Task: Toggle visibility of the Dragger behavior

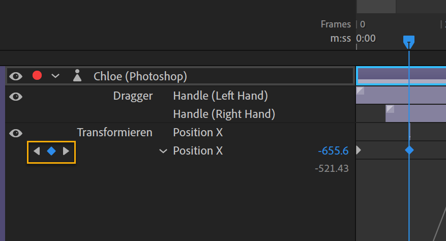Action: point(16,96)
